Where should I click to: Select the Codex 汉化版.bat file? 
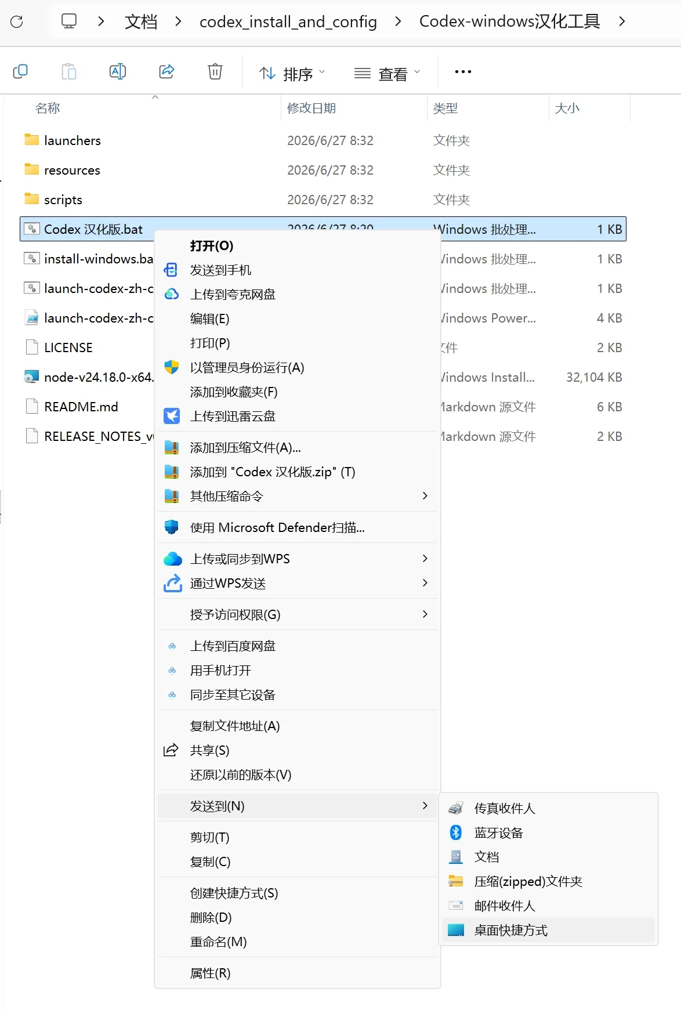93,229
